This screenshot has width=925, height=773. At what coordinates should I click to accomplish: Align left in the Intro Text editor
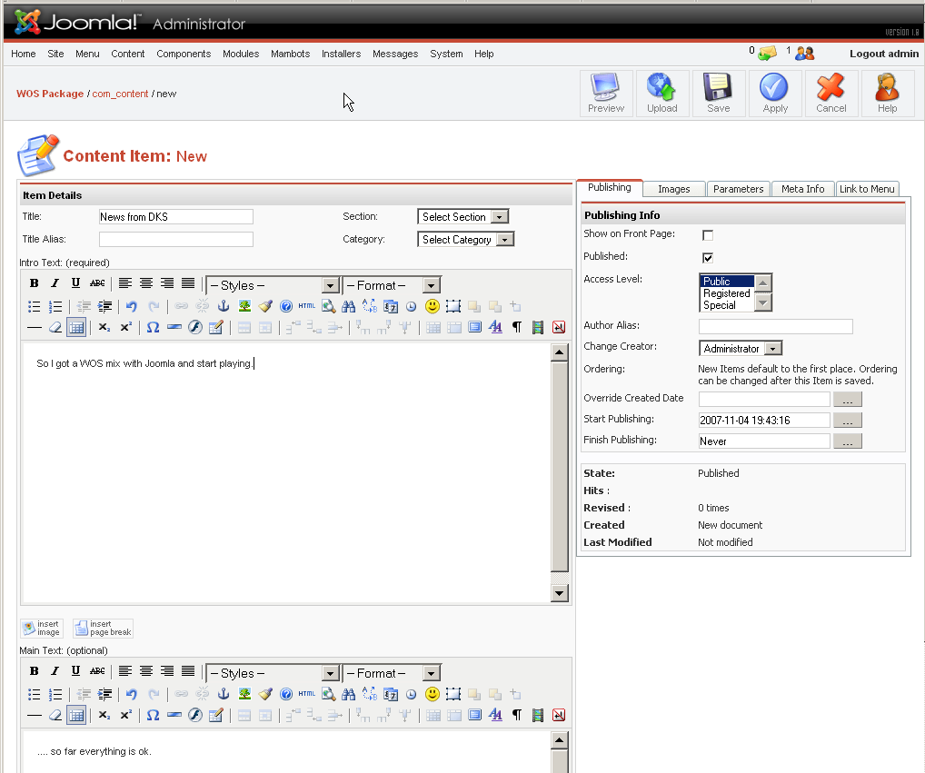125,283
